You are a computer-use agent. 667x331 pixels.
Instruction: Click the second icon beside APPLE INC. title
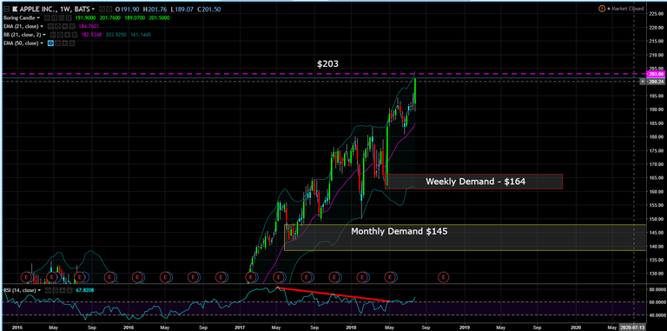tap(109, 10)
